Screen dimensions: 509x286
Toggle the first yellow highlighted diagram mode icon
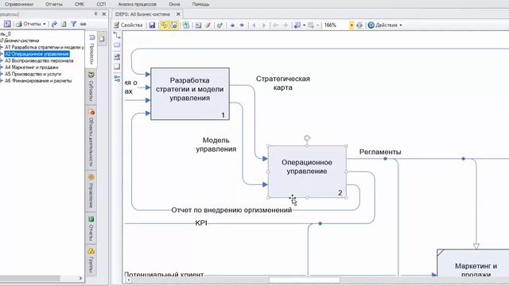coord(164,25)
